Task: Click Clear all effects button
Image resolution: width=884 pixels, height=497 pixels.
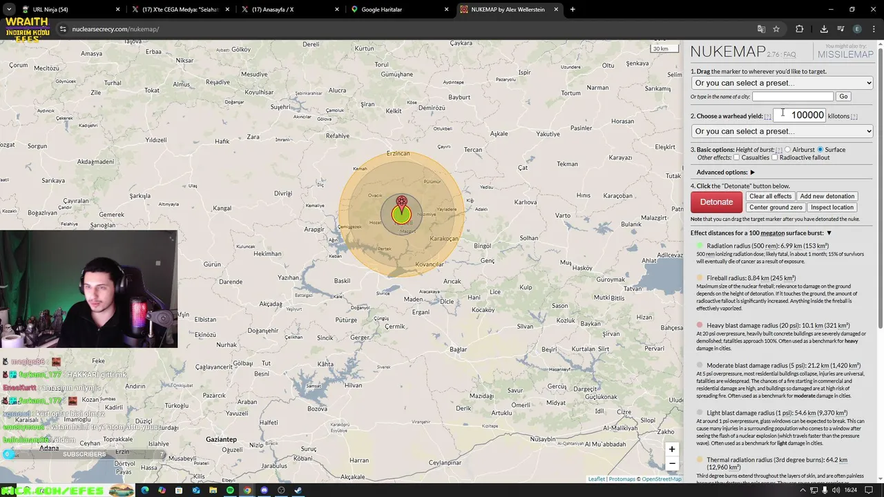Action: point(770,196)
